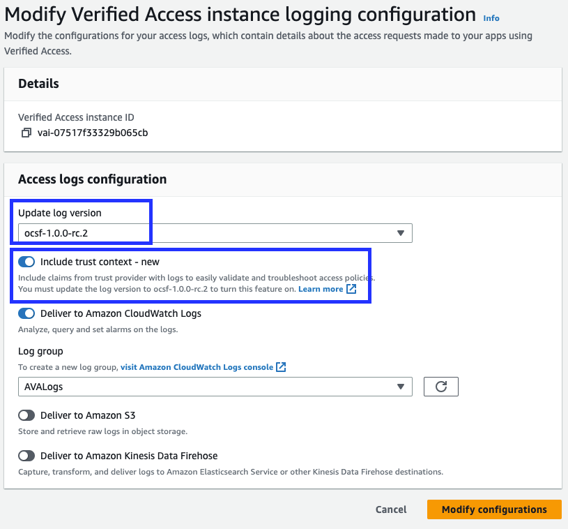Click the Cancel button
The width and height of the screenshot is (568, 529).
click(x=390, y=509)
